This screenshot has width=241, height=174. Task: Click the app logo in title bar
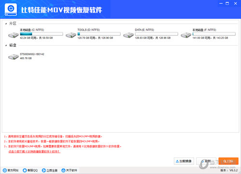pos(11,10)
